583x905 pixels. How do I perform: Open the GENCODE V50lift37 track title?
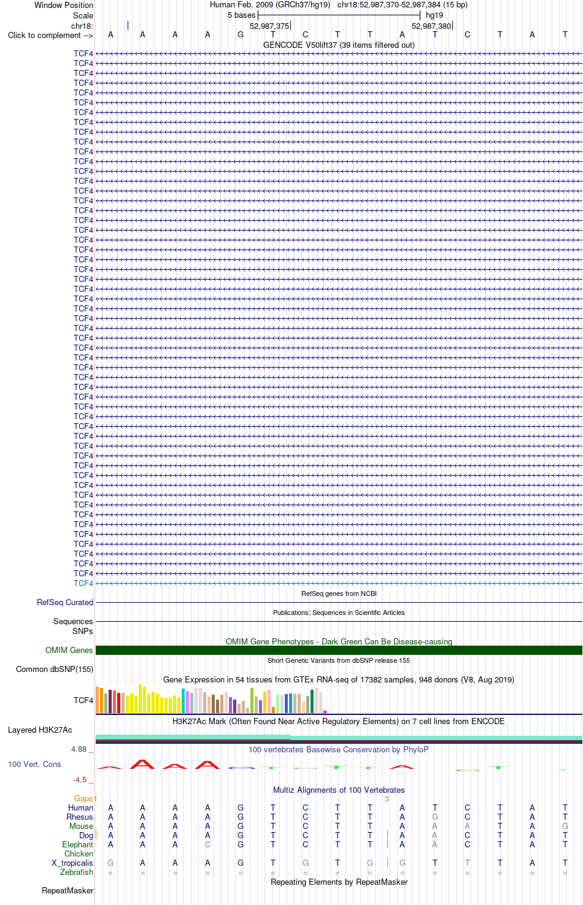pos(339,45)
